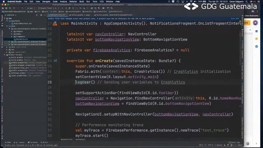The width and height of the screenshot is (263, 148).
Task: Click myTrace.start() in the code
Action: [92, 136]
